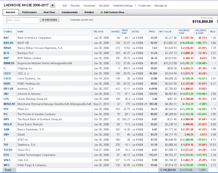This screenshot has width=218, height=173.
Task: Click the Create new portfolio link
Action: pos(145,6)
